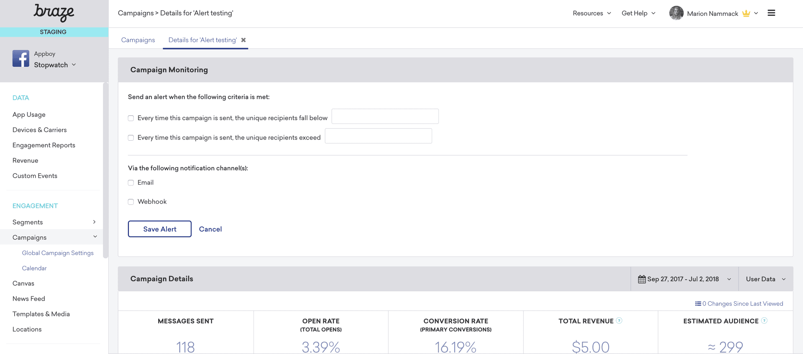The width and height of the screenshot is (803, 354).
Task: Tick the Webhook notification checkbox
Action: click(x=131, y=202)
